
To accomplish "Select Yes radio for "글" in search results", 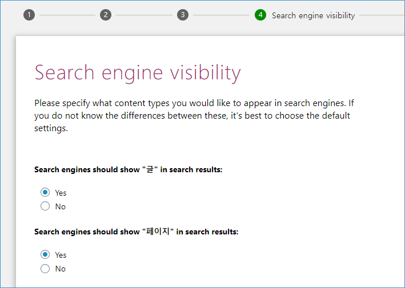I will pos(45,192).
